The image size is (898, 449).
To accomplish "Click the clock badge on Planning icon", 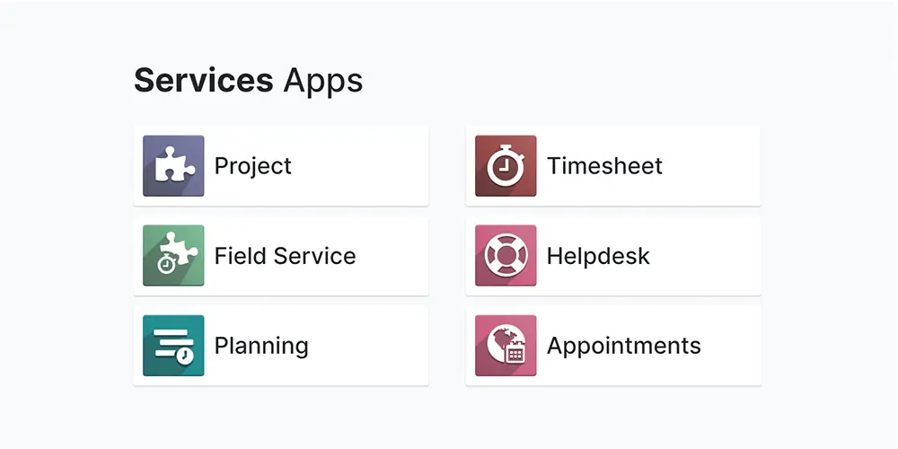I will coord(184,356).
